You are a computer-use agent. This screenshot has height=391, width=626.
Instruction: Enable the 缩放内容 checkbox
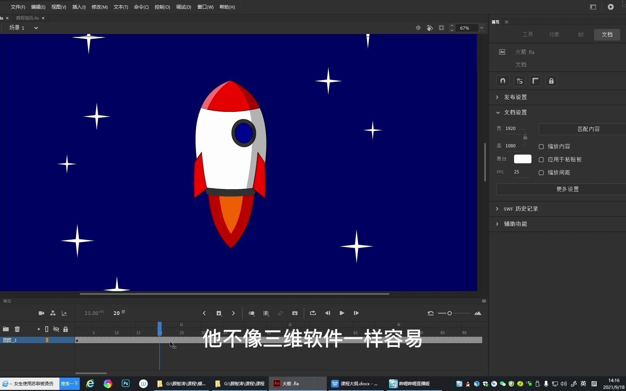tap(541, 146)
